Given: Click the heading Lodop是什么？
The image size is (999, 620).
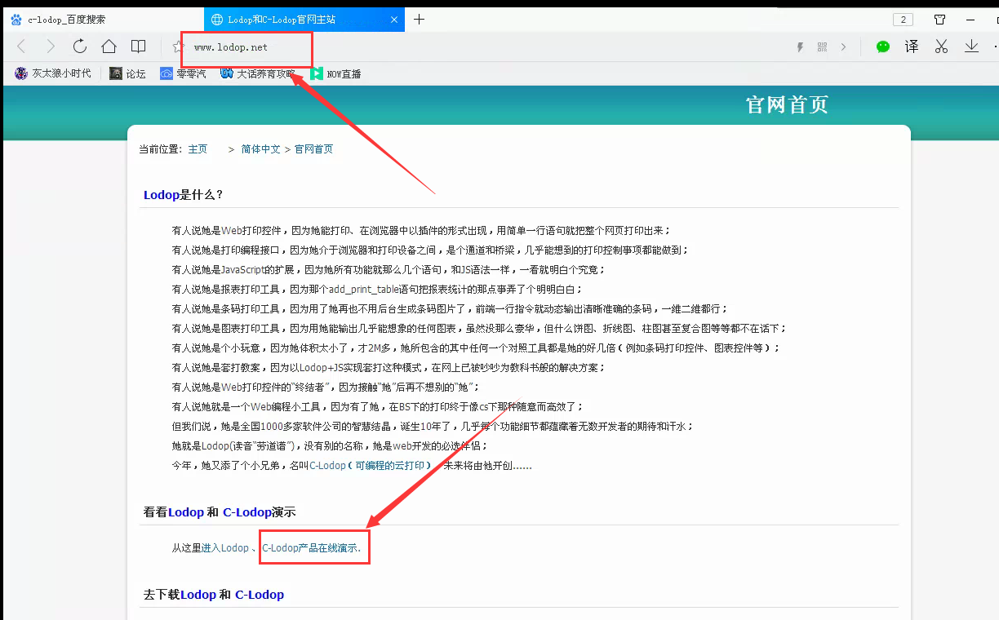Looking at the screenshot, I should (x=184, y=195).
